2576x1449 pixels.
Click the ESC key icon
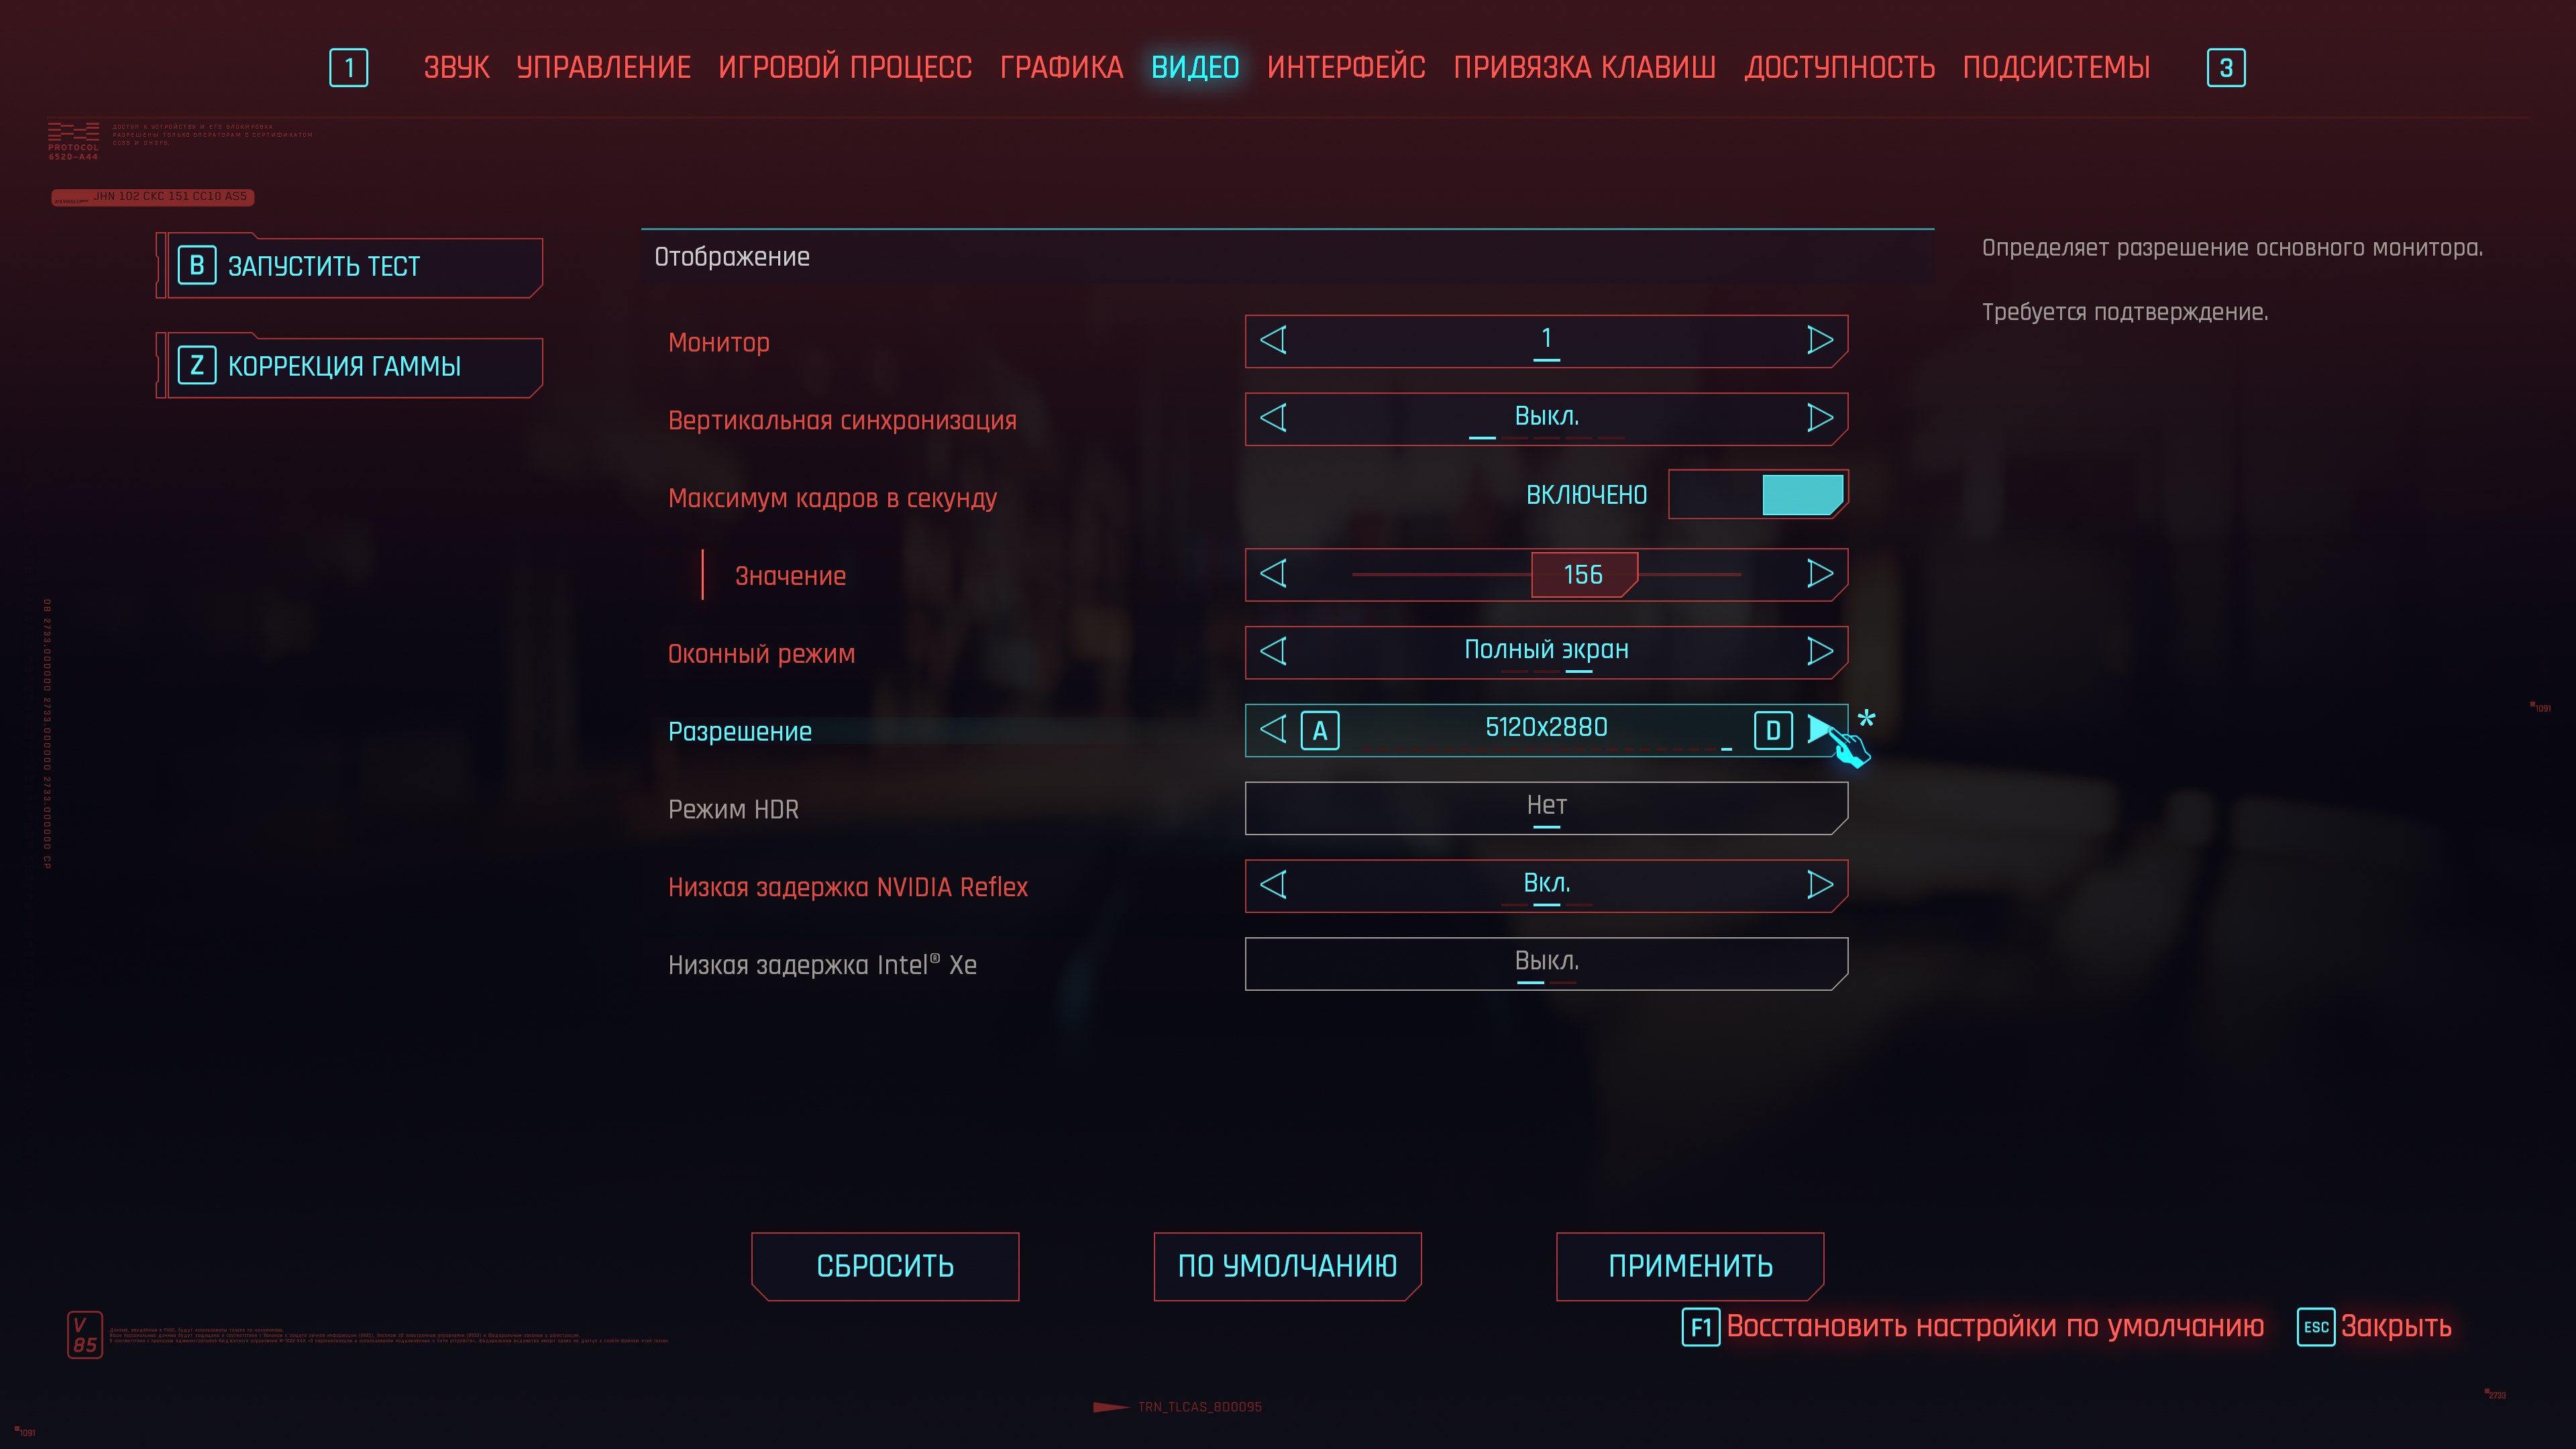pos(2316,1327)
